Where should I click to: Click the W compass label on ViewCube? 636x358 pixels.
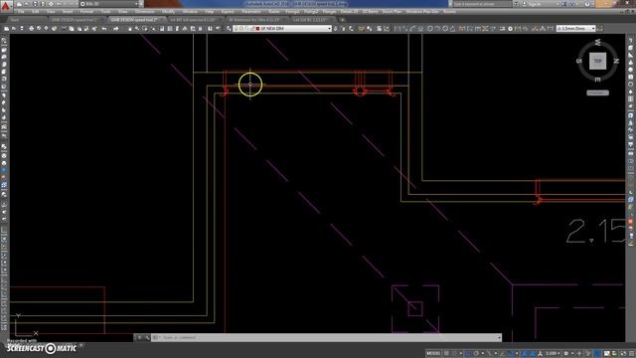click(597, 42)
